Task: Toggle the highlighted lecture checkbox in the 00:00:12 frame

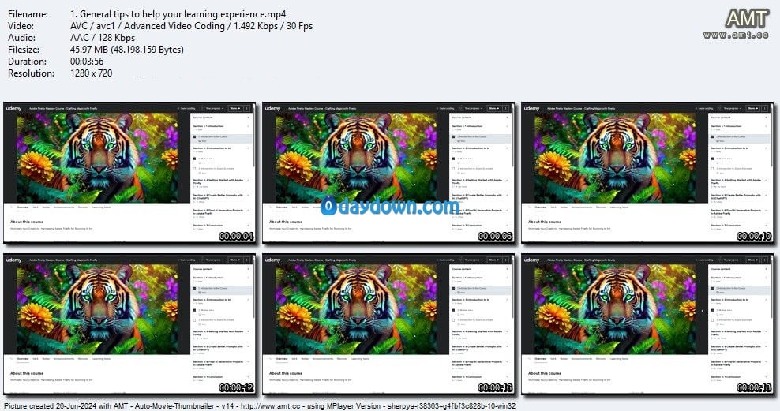Action: (x=194, y=289)
